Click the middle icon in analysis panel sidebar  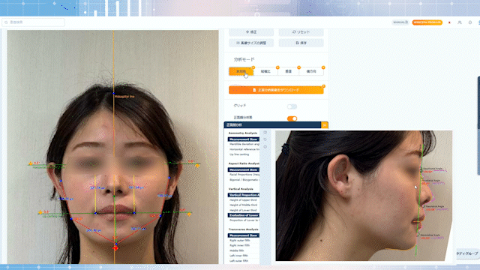pyautogui.click(x=265, y=139)
